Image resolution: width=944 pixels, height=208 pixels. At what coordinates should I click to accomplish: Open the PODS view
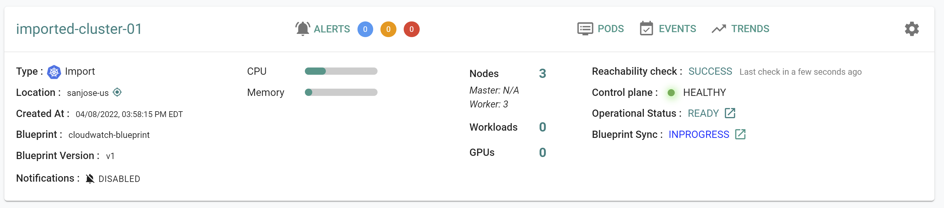(611, 28)
